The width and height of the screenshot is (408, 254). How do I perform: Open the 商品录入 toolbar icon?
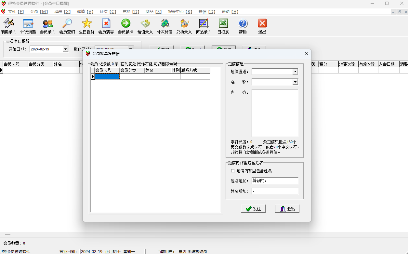pos(204,26)
